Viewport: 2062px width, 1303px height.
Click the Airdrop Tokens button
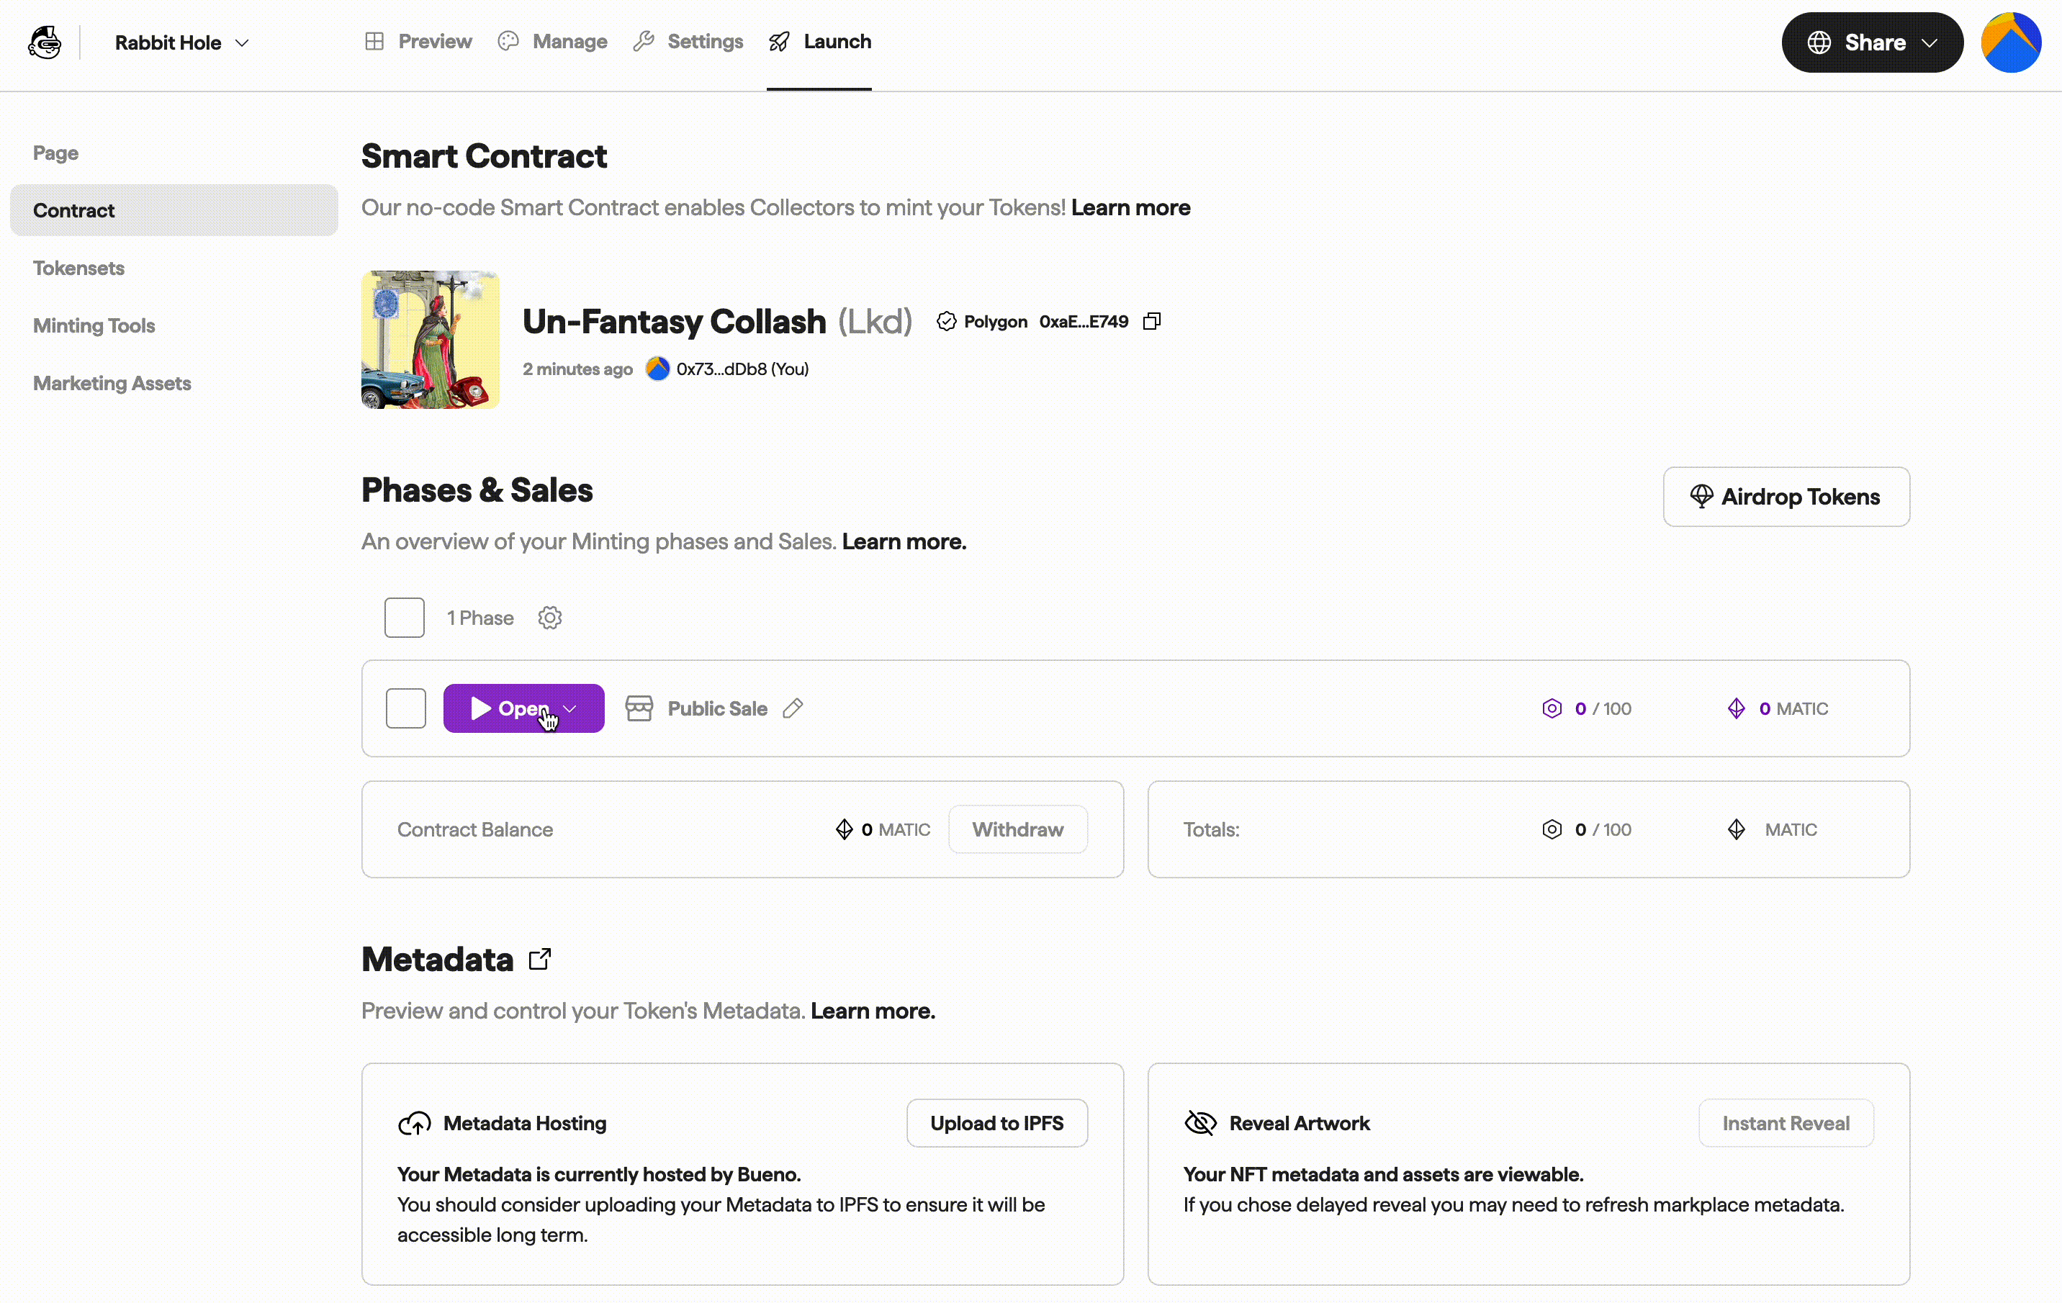(1786, 497)
